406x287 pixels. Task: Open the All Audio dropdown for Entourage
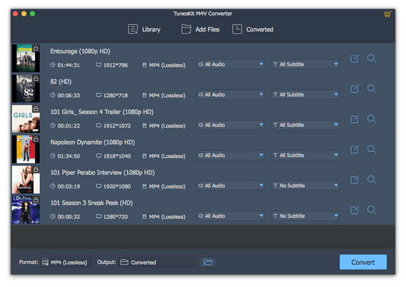(x=230, y=64)
